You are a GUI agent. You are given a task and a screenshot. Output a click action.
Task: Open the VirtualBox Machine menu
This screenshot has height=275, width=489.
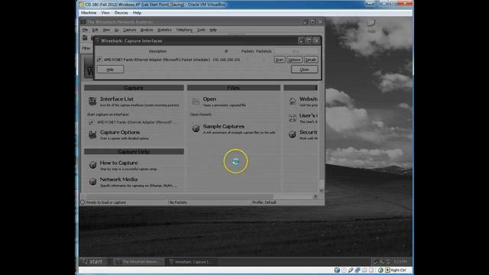(89, 13)
